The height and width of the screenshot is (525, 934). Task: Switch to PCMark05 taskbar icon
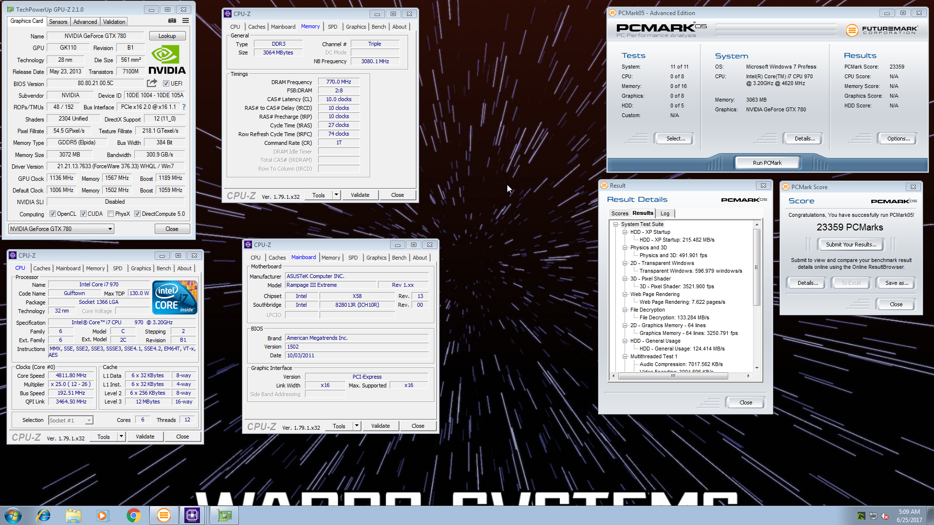[x=164, y=515]
